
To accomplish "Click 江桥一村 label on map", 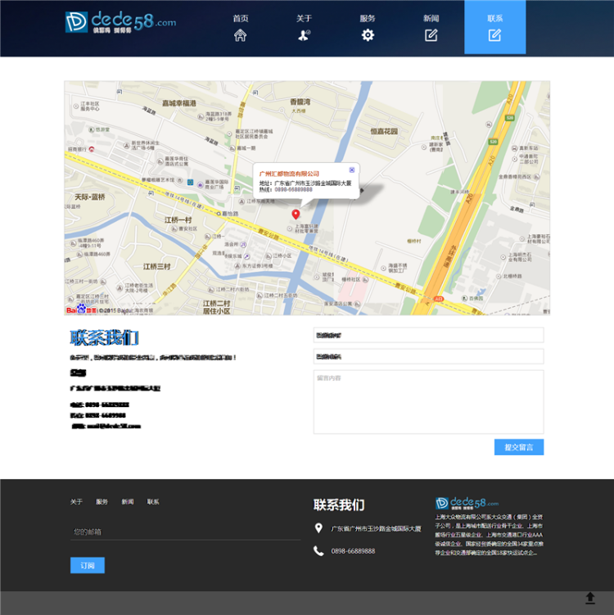I will pos(178,220).
